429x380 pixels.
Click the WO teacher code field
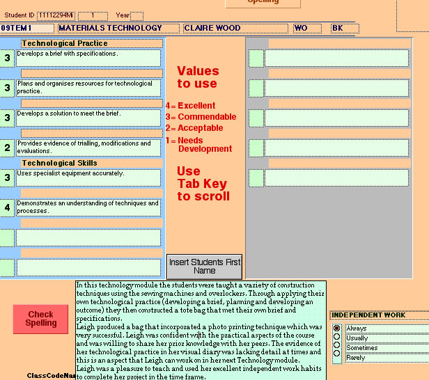pos(307,28)
